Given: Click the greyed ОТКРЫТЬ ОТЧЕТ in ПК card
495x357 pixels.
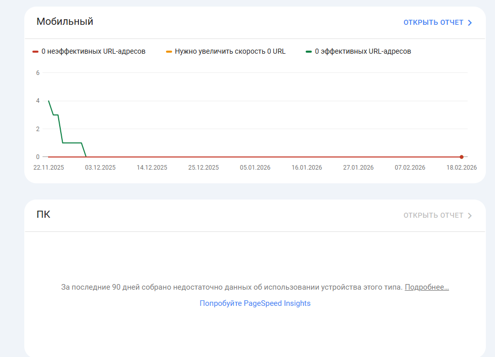Looking at the screenshot, I should click(x=433, y=215).
